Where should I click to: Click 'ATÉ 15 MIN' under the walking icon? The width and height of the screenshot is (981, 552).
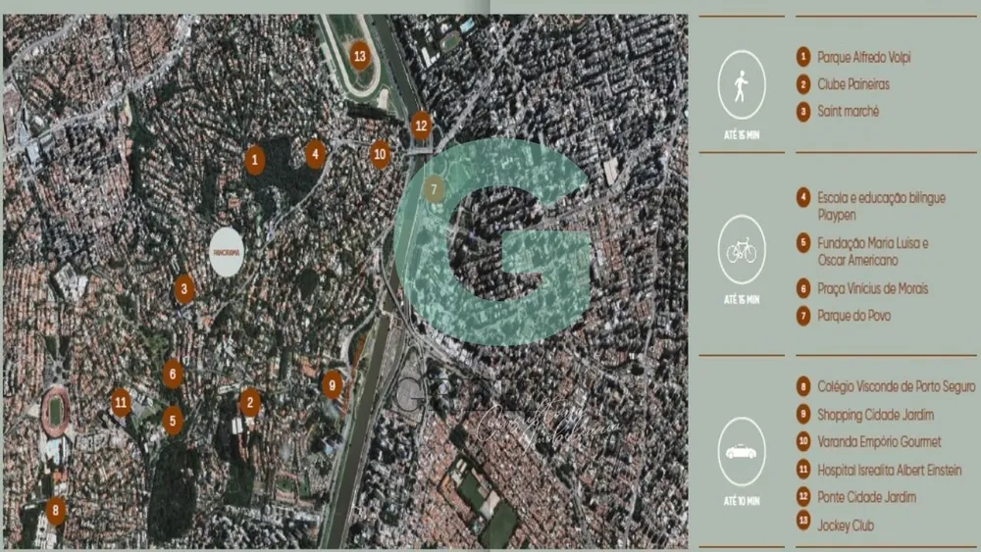pyautogui.click(x=742, y=135)
